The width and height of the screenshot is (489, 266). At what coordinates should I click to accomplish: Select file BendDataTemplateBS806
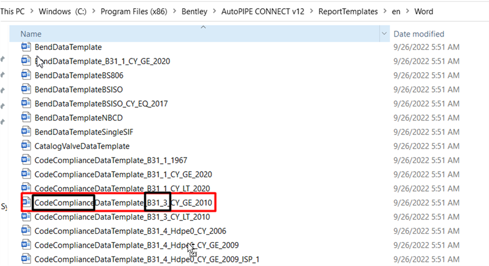pyautogui.click(x=79, y=76)
